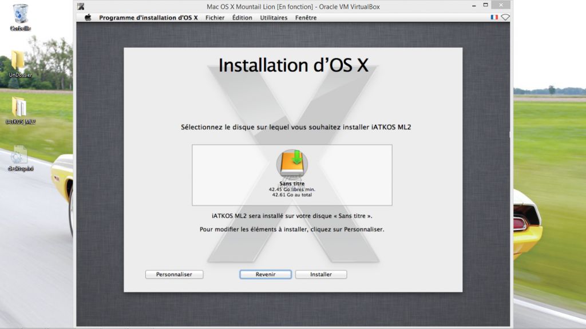
Task: Click the Revenir button to go back
Action: point(266,275)
